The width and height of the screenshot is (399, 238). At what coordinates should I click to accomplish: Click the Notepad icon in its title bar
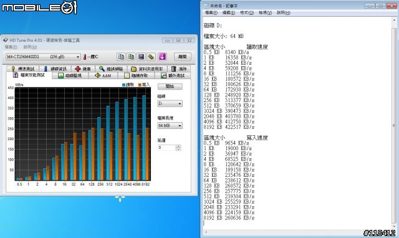coord(206,6)
